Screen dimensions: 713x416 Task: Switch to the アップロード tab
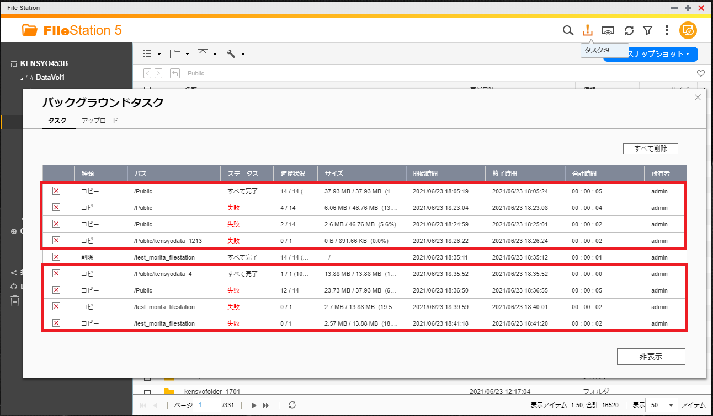pos(100,121)
